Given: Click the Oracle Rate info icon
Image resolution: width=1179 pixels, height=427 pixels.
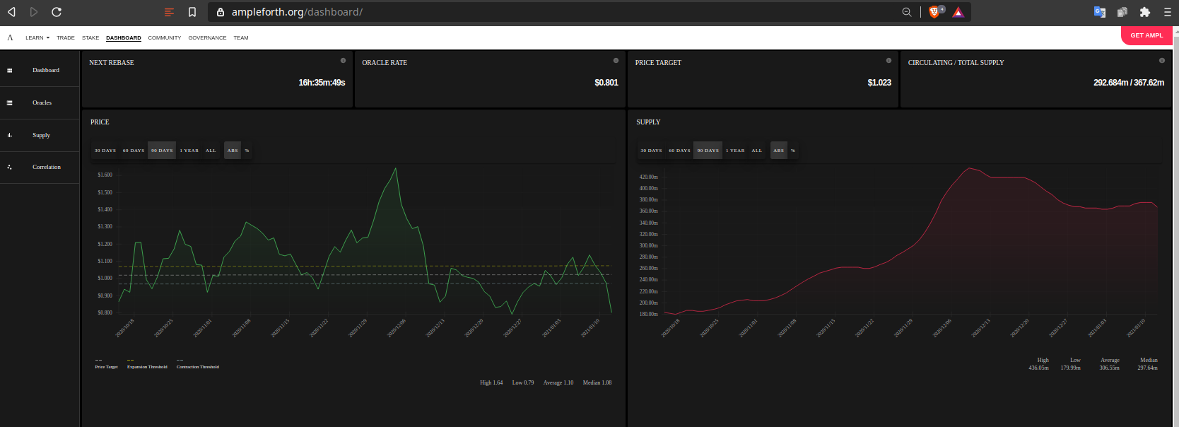Looking at the screenshot, I should click(616, 61).
